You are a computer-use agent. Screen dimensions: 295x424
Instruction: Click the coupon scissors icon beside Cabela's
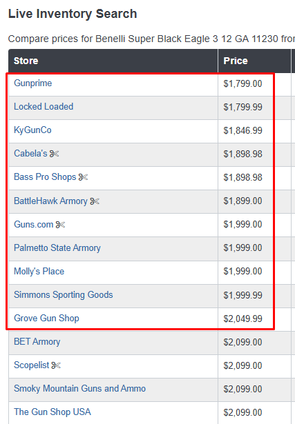pyautogui.click(x=54, y=154)
